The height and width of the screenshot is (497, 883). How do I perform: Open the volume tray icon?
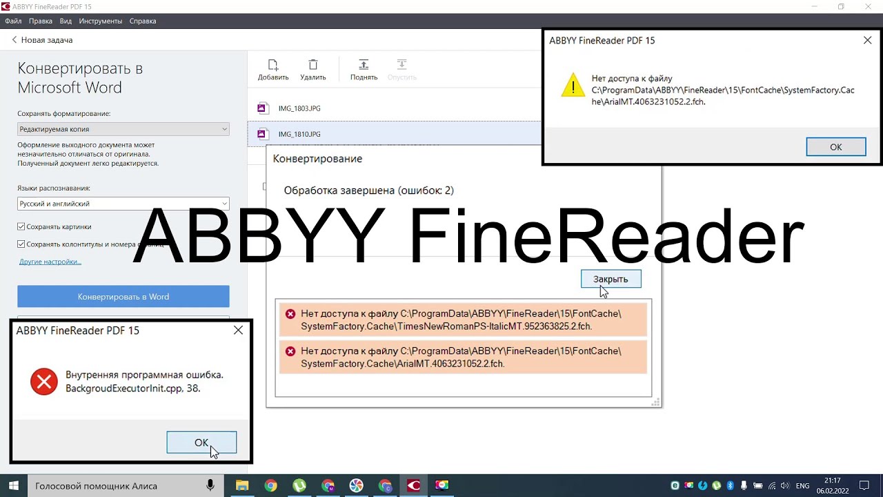(786, 486)
